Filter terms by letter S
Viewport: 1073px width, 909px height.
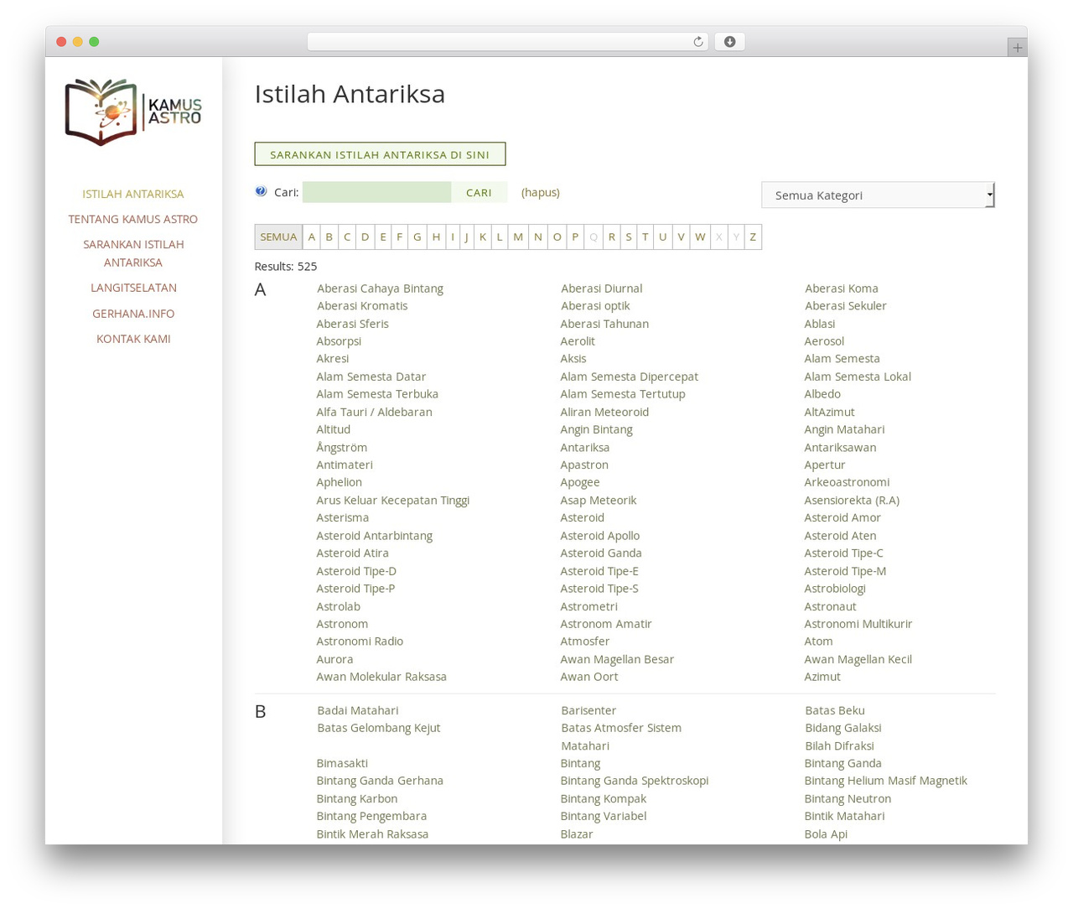pyautogui.click(x=629, y=236)
